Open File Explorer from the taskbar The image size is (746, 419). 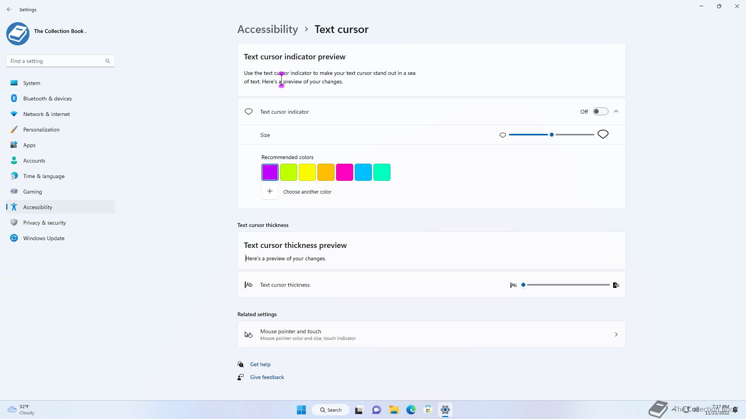click(394, 410)
